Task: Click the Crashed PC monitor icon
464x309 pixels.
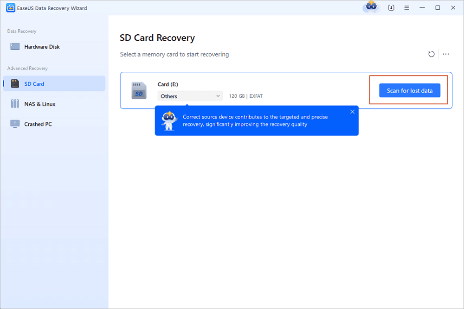Action: [15, 124]
